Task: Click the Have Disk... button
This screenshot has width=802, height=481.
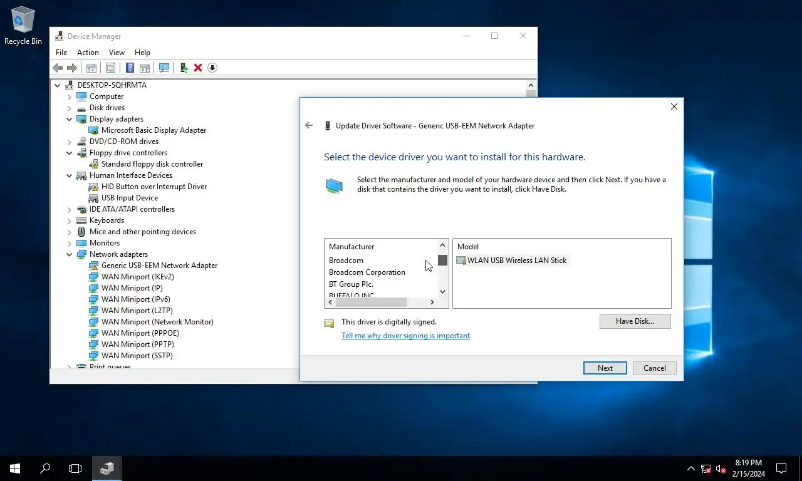Action: (635, 321)
